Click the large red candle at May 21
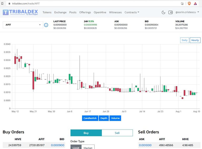Image resolution: width=202 pixels, height=149 pixels. [x=33, y=80]
